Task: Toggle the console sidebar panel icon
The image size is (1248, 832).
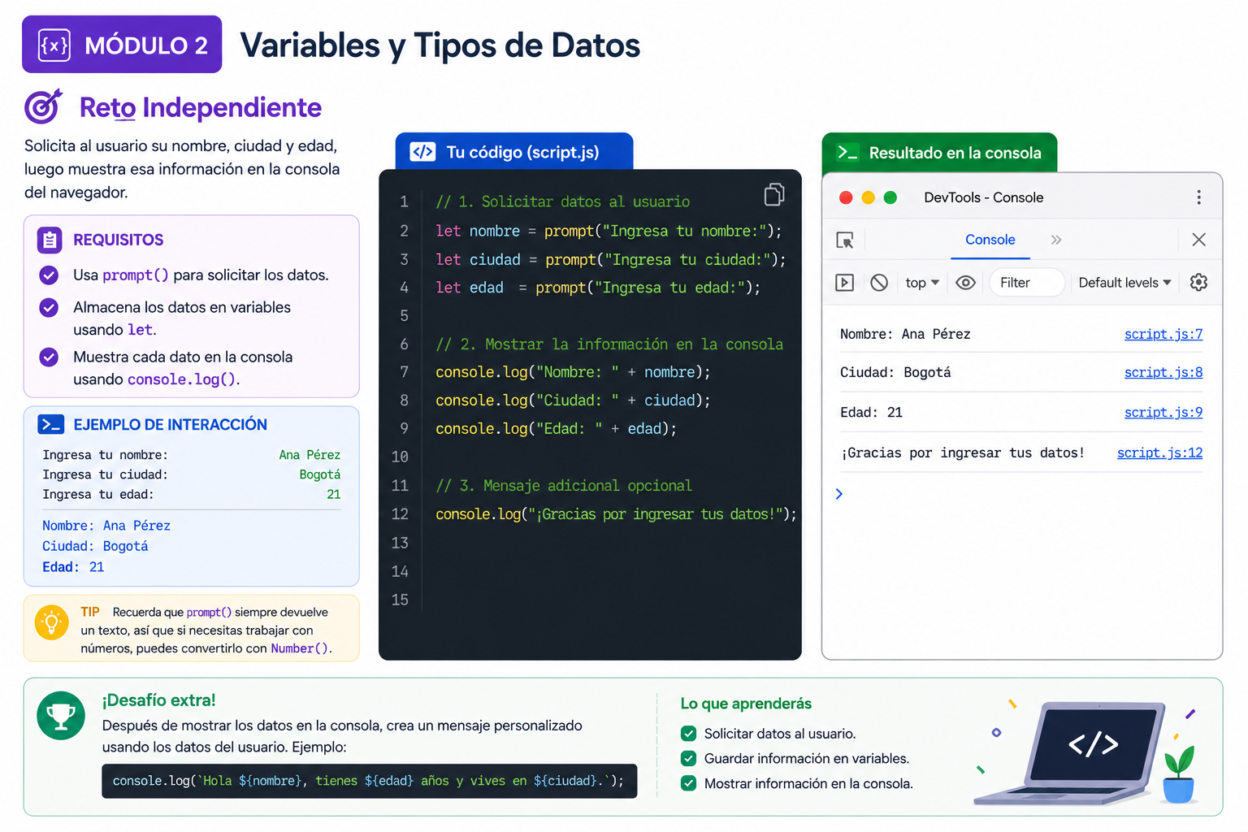Action: coord(845,283)
